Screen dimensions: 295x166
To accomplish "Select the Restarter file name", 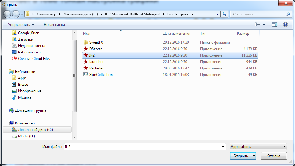I will click(96, 68).
